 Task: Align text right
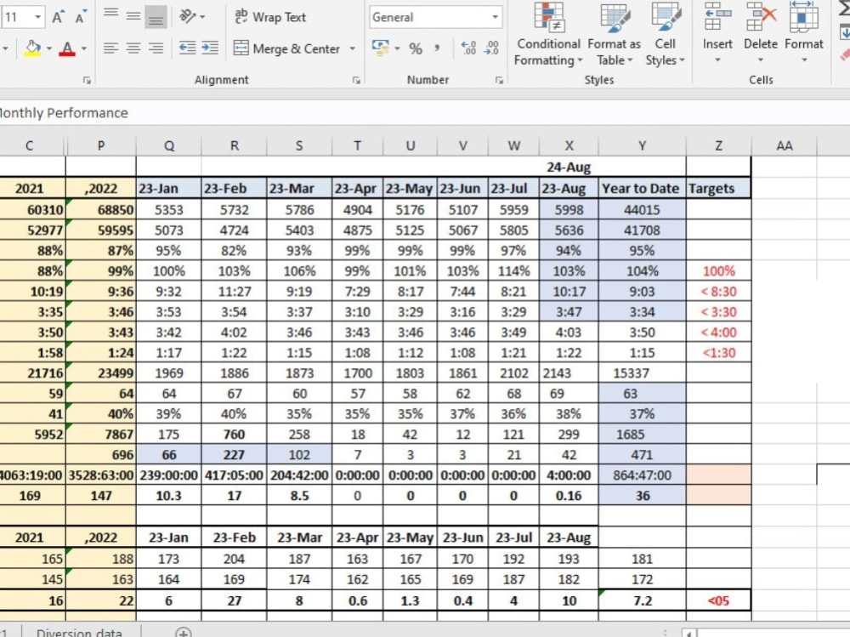[156, 48]
